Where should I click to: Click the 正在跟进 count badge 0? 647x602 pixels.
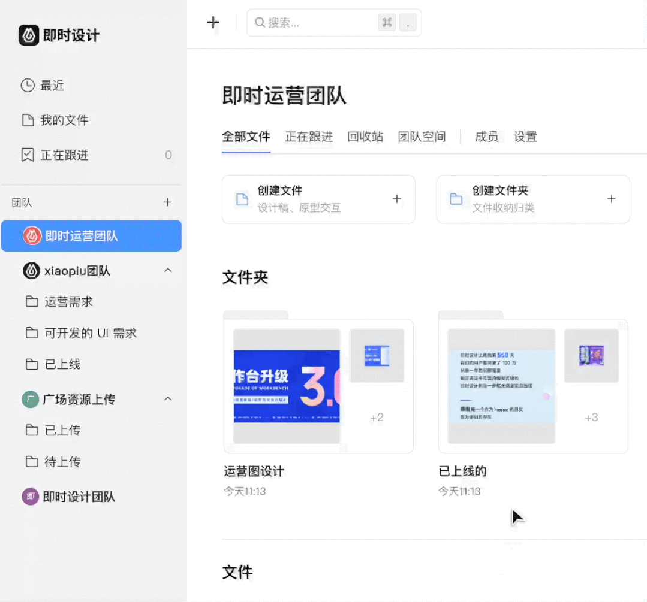coord(168,155)
